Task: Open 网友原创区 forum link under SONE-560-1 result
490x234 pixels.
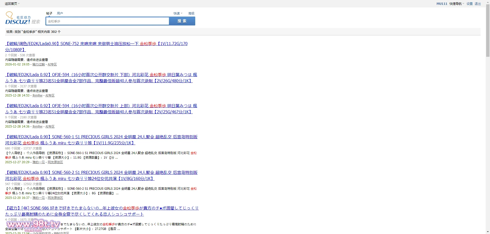Action: pos(55,162)
